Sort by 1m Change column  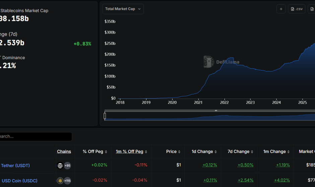click(276, 152)
